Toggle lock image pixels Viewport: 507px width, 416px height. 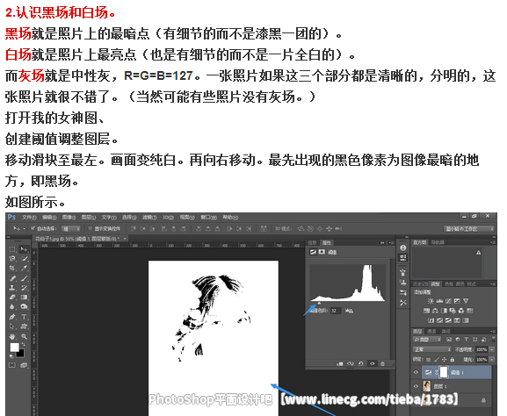437,359
